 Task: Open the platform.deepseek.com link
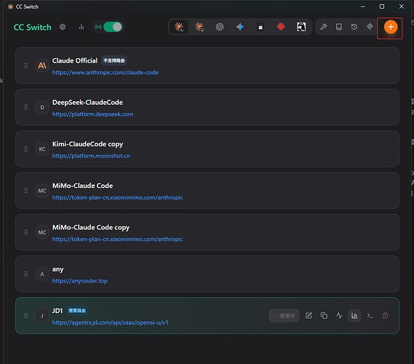pyautogui.click(x=93, y=114)
